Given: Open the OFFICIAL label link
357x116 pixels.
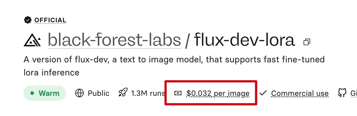Looking at the screenshot, I should pyautogui.click(x=50, y=20).
